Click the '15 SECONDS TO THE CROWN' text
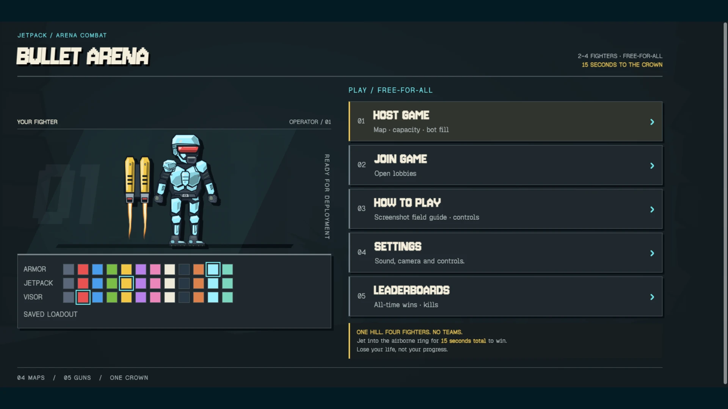 [x=622, y=65]
